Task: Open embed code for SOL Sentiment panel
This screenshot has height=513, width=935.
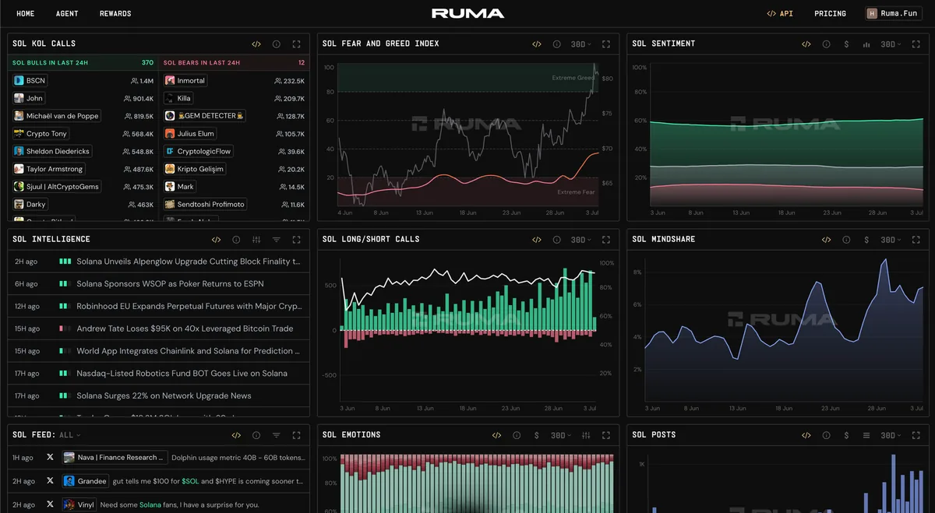Action: click(806, 44)
